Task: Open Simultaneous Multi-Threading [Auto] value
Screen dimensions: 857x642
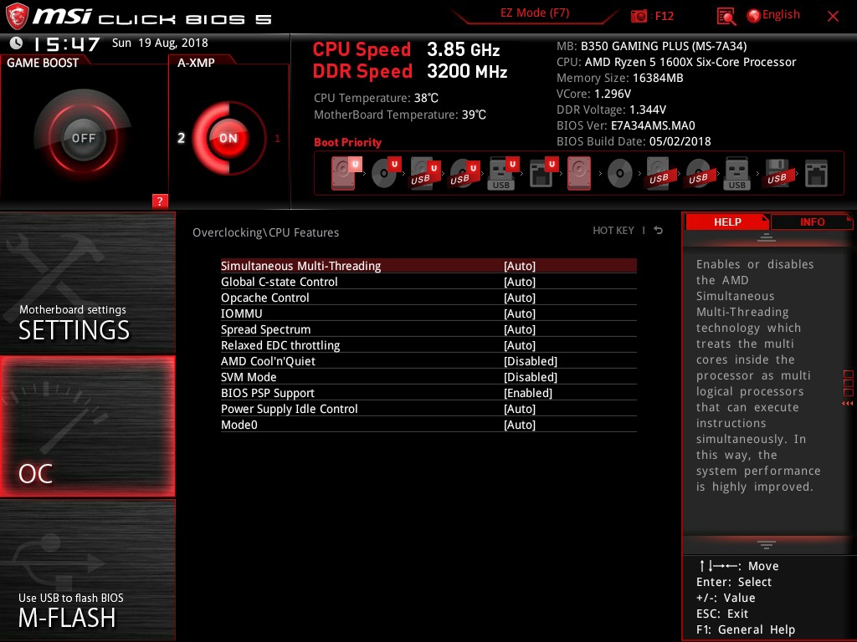Action: point(519,266)
